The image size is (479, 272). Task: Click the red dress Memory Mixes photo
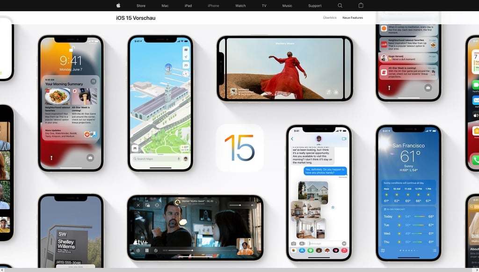285,68
